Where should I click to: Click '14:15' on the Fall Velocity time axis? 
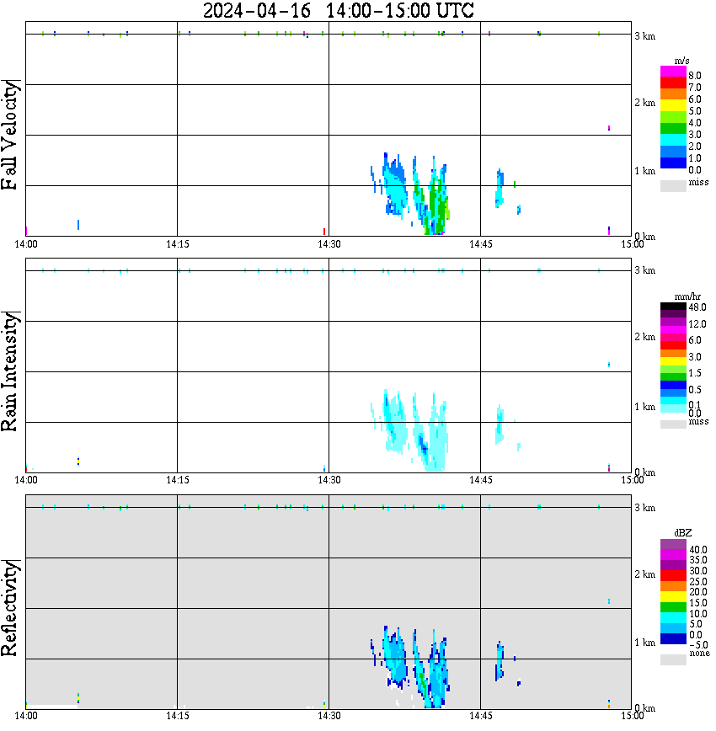177,244
